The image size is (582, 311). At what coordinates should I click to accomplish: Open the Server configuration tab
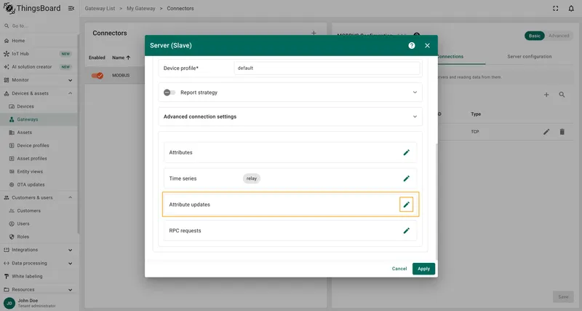[530, 57]
